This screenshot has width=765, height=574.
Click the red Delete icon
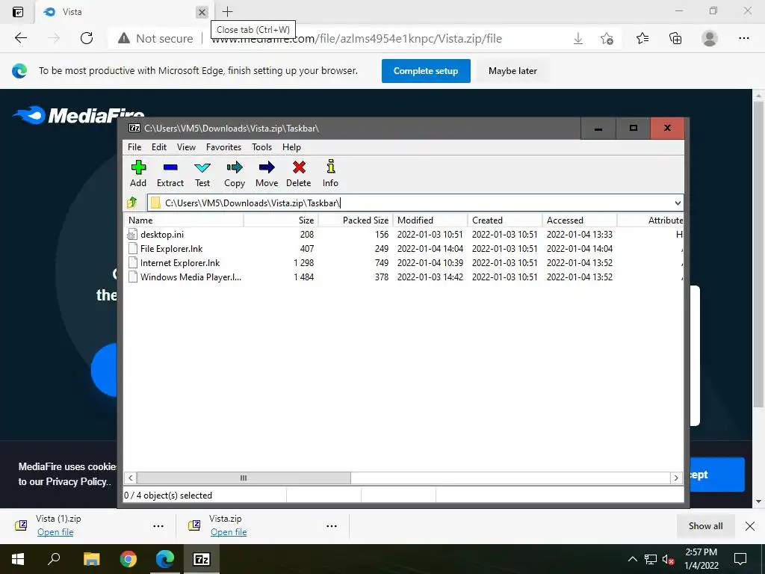tap(299, 167)
